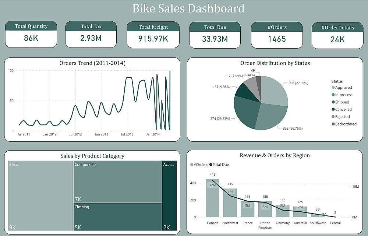Select the Cancelled legend color dot

(x=333, y=109)
